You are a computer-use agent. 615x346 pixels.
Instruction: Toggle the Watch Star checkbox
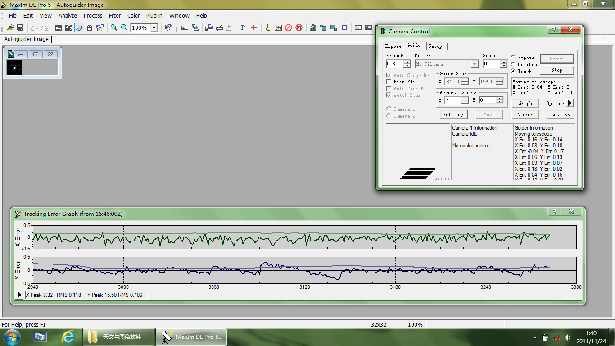point(389,95)
